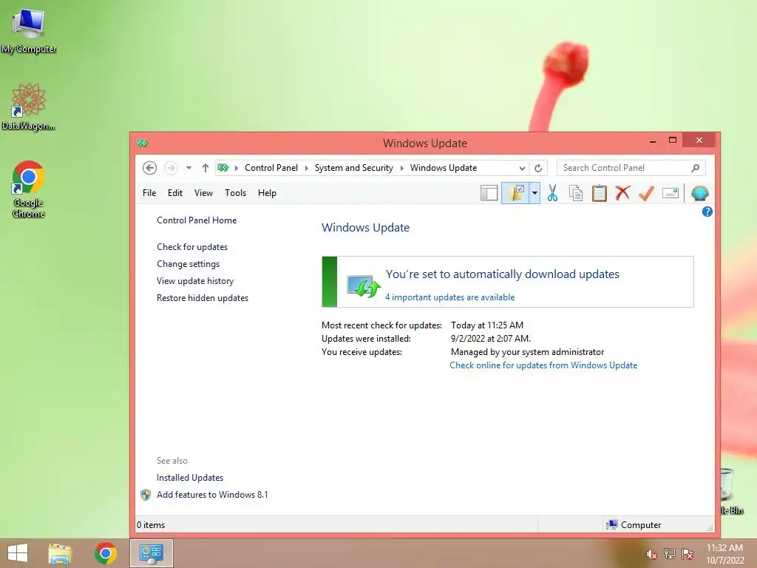Go to Control Panel Home
This screenshot has height=568, width=757.
click(x=197, y=220)
